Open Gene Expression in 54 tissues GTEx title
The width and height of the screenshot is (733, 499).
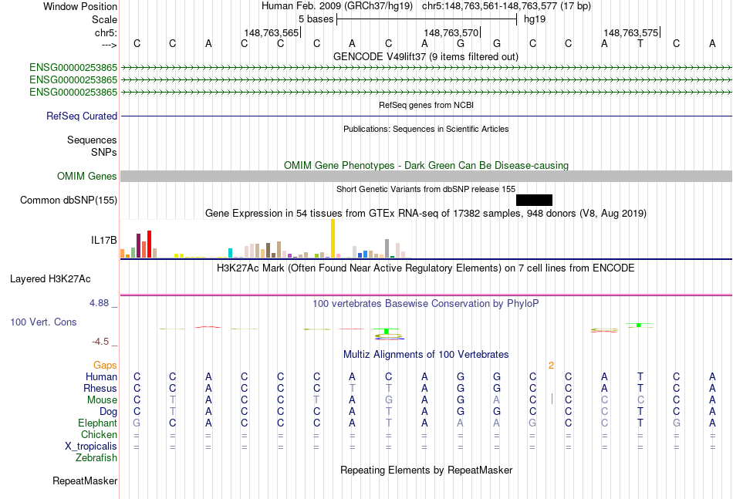(425, 214)
